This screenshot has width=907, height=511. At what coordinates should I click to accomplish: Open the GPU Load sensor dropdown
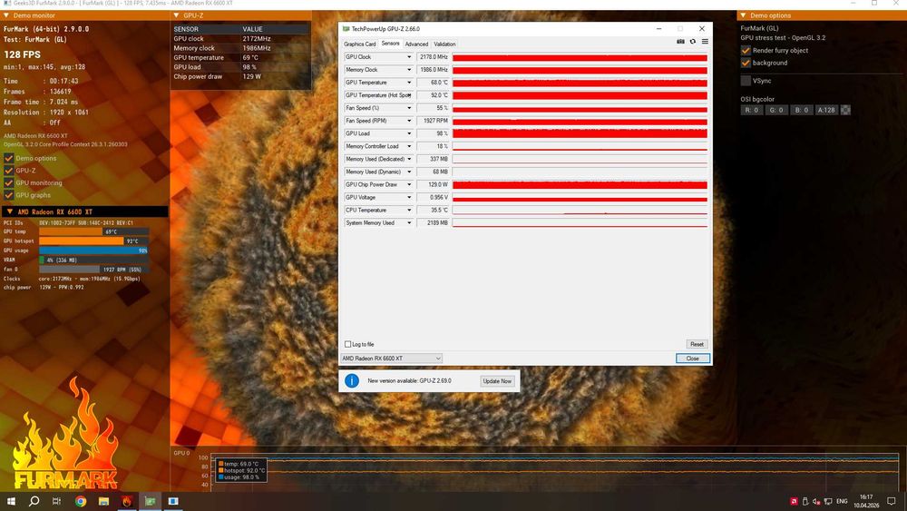(x=409, y=133)
